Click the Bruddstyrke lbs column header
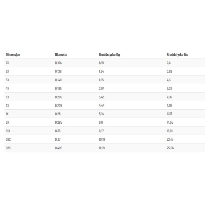Screen dimensions: 205x205 tap(177, 55)
